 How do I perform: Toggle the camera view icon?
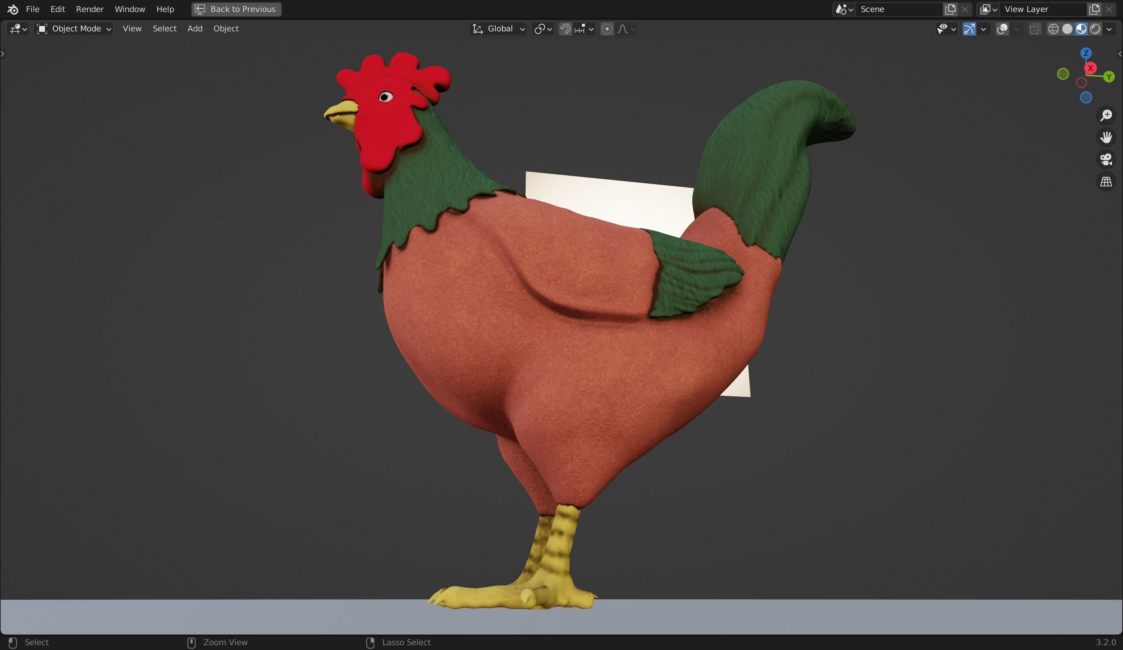pos(1106,159)
